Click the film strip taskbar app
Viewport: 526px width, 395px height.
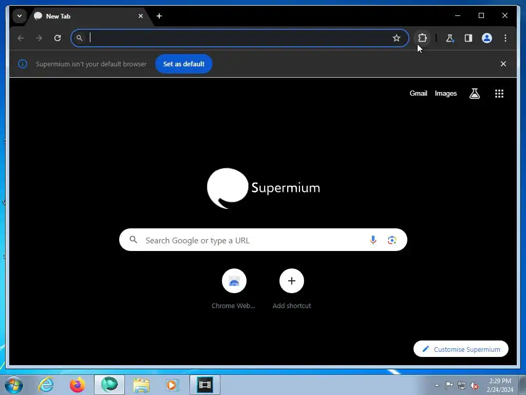205,385
